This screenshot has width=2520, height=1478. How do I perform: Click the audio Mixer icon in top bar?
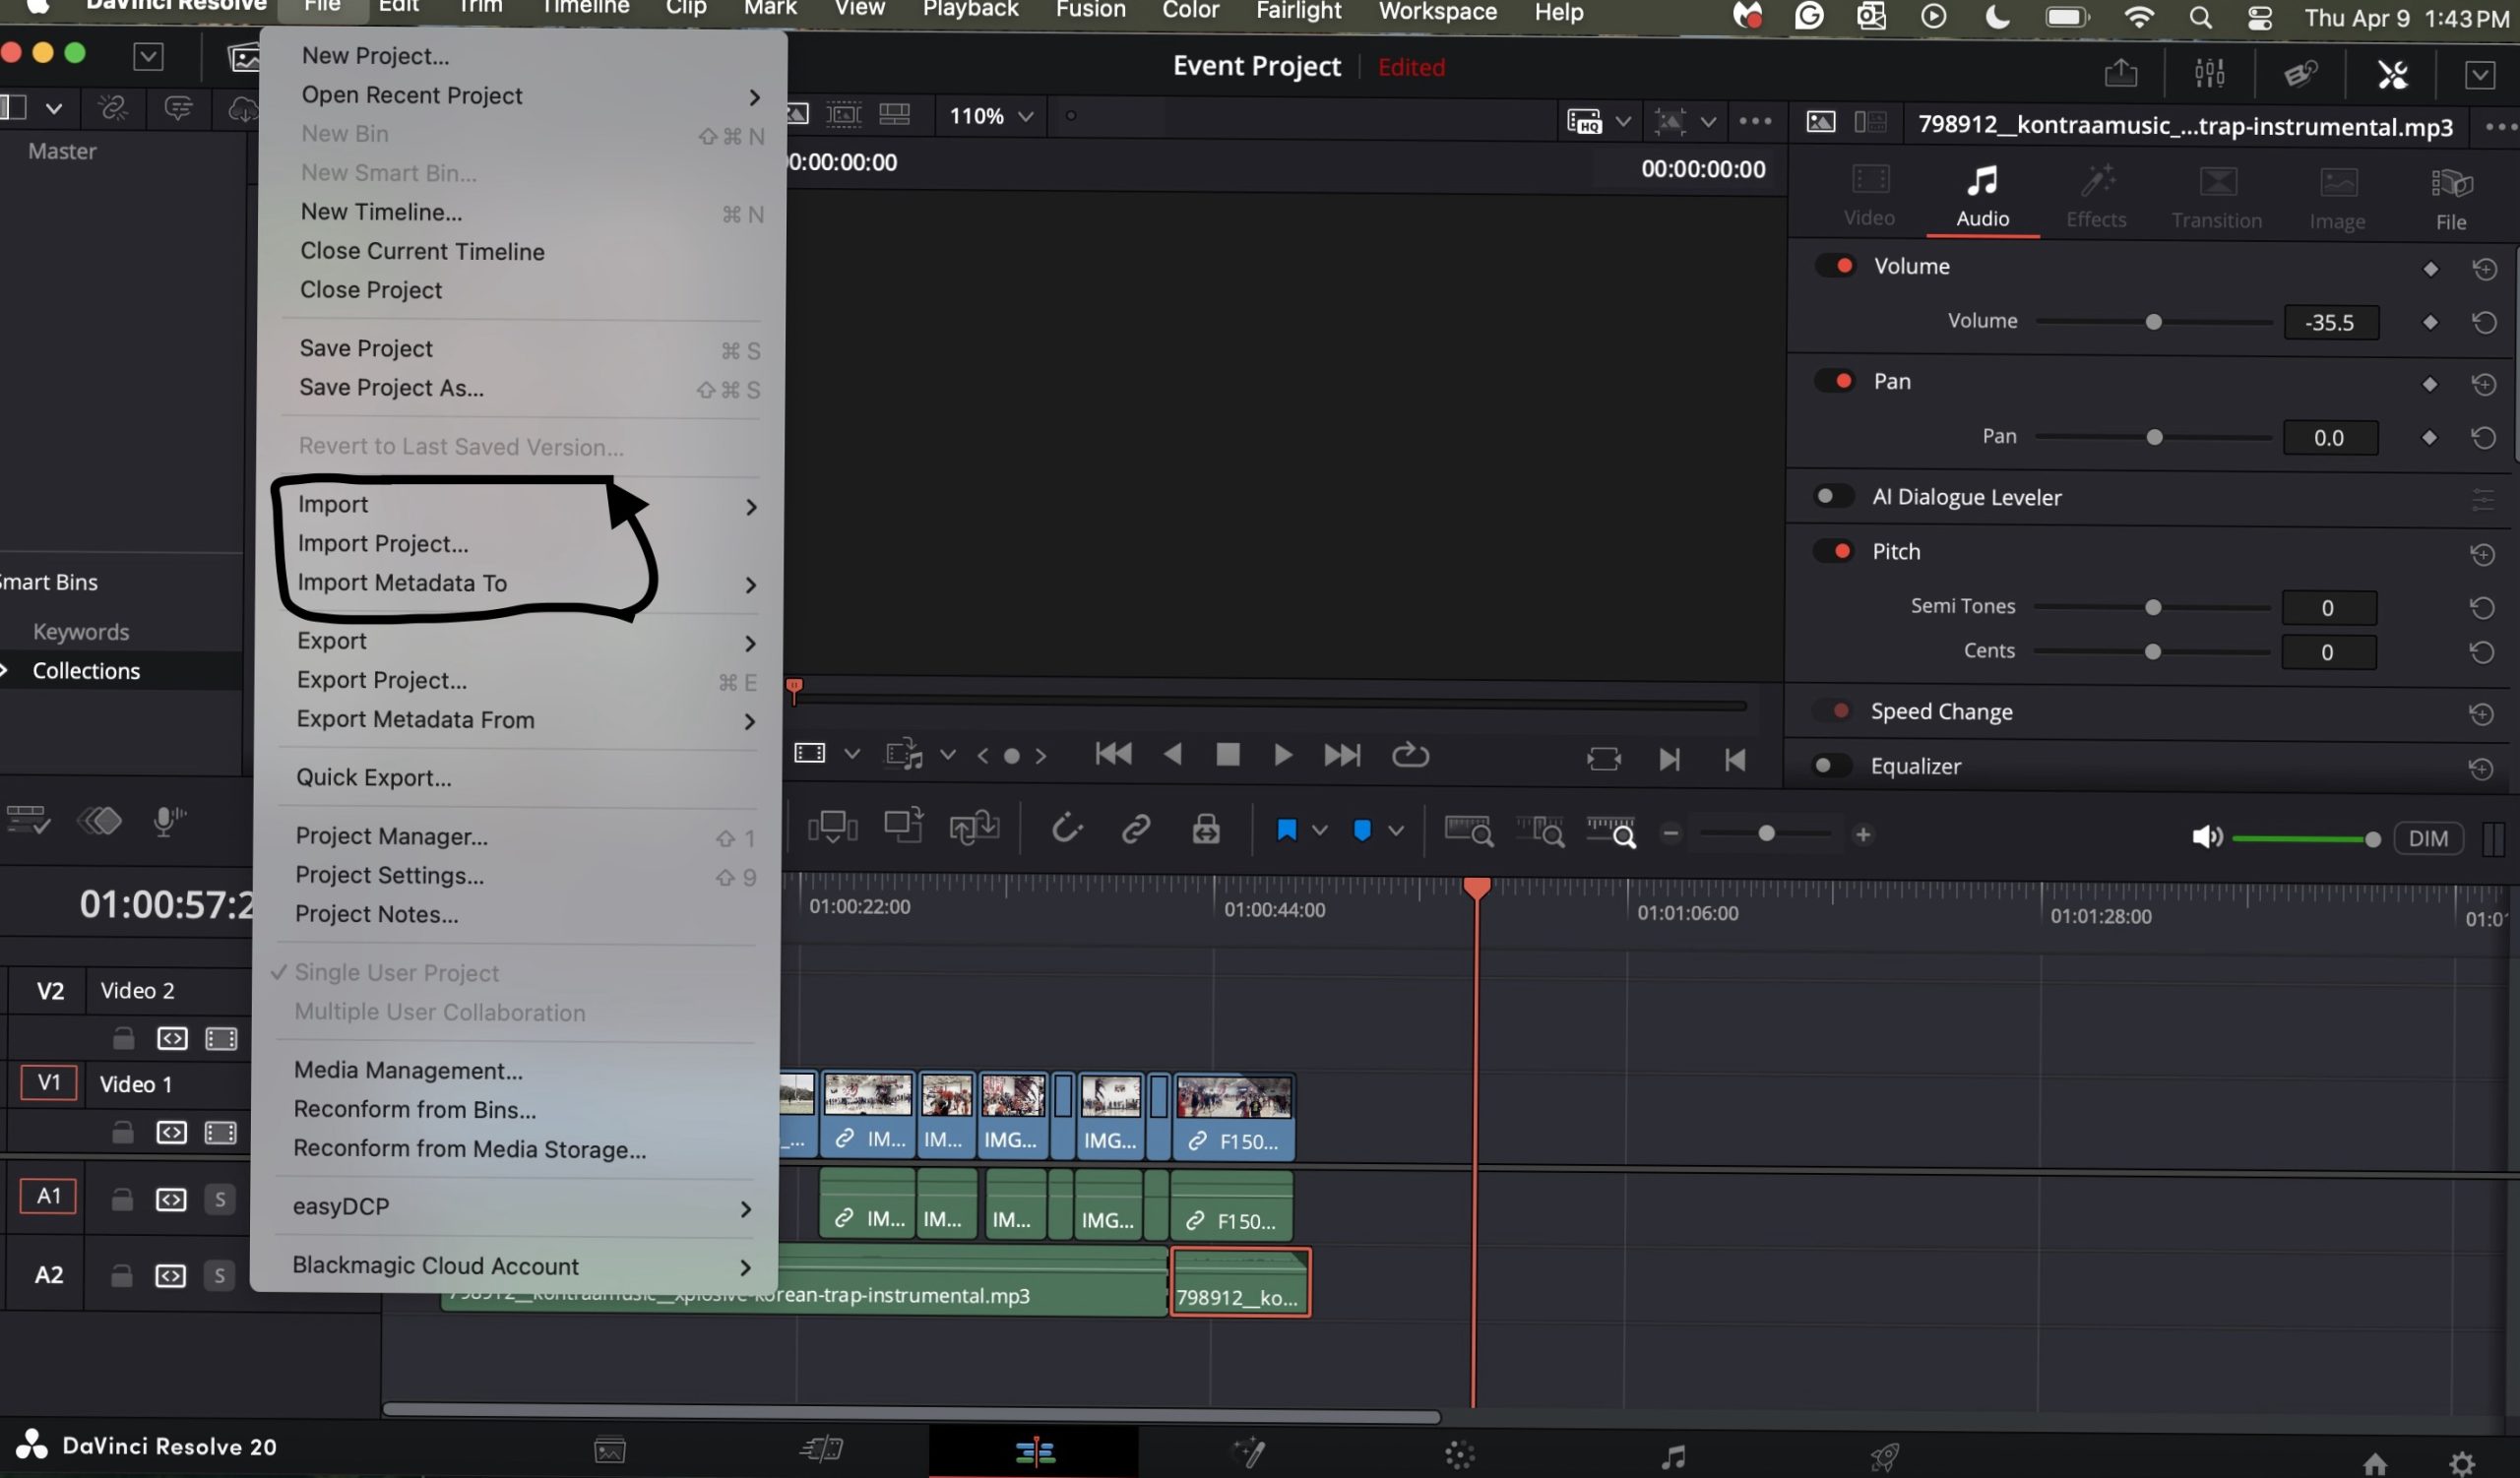coord(2209,73)
